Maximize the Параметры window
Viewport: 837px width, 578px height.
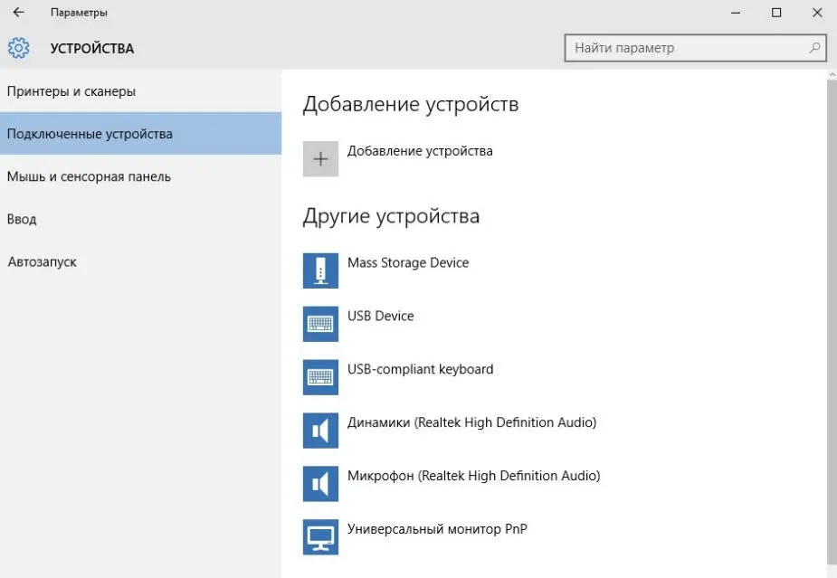click(776, 13)
